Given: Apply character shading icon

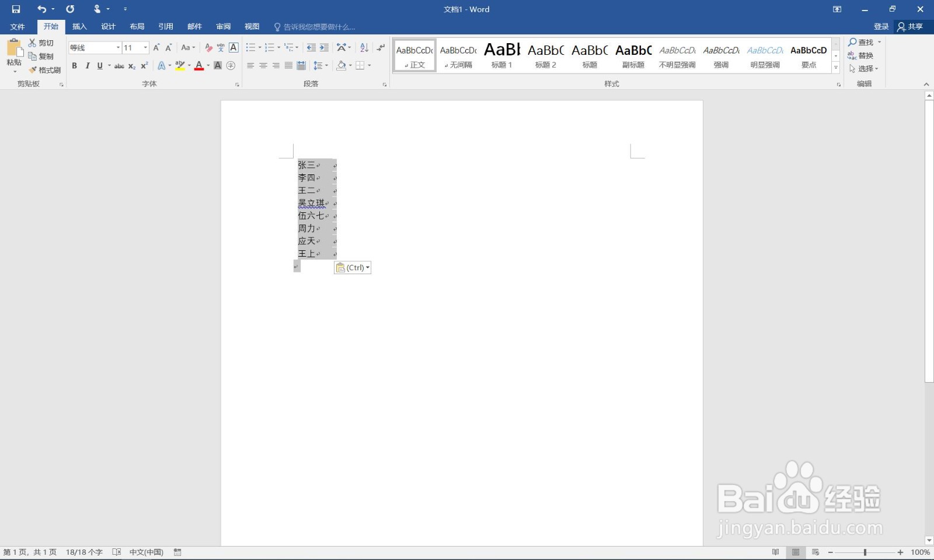Looking at the screenshot, I should pyautogui.click(x=218, y=66).
